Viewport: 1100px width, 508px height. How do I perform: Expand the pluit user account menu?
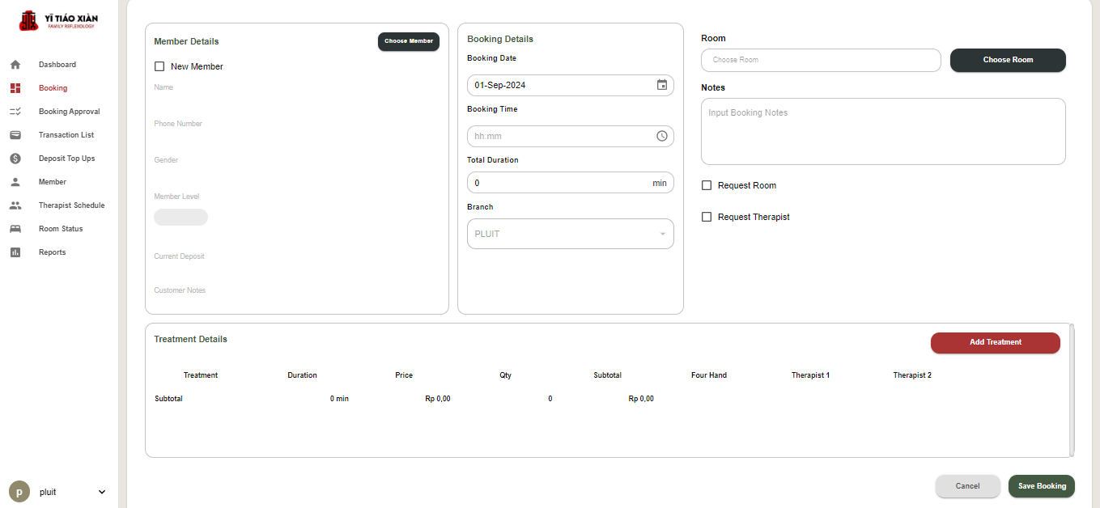pos(101,492)
